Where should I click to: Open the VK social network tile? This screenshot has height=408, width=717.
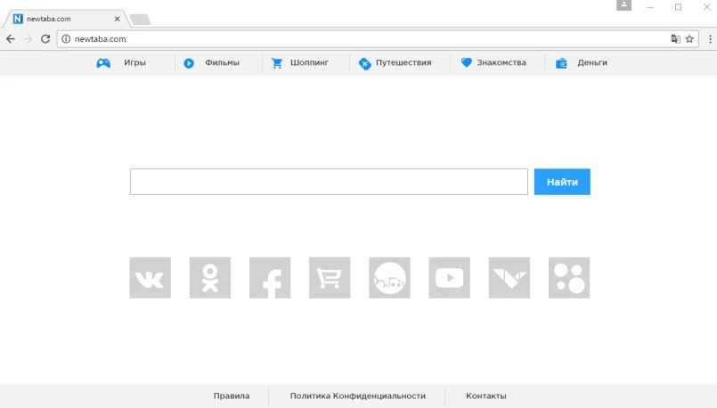pos(150,278)
